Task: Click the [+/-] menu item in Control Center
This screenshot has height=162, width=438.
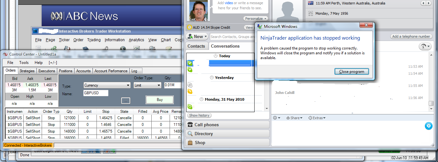Action: click(53, 63)
